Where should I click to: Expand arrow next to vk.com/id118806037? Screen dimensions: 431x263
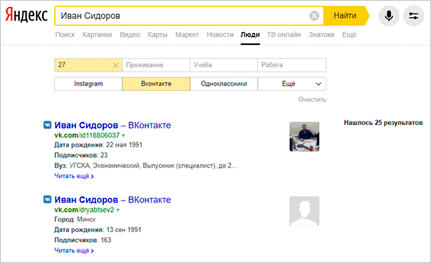pos(124,135)
